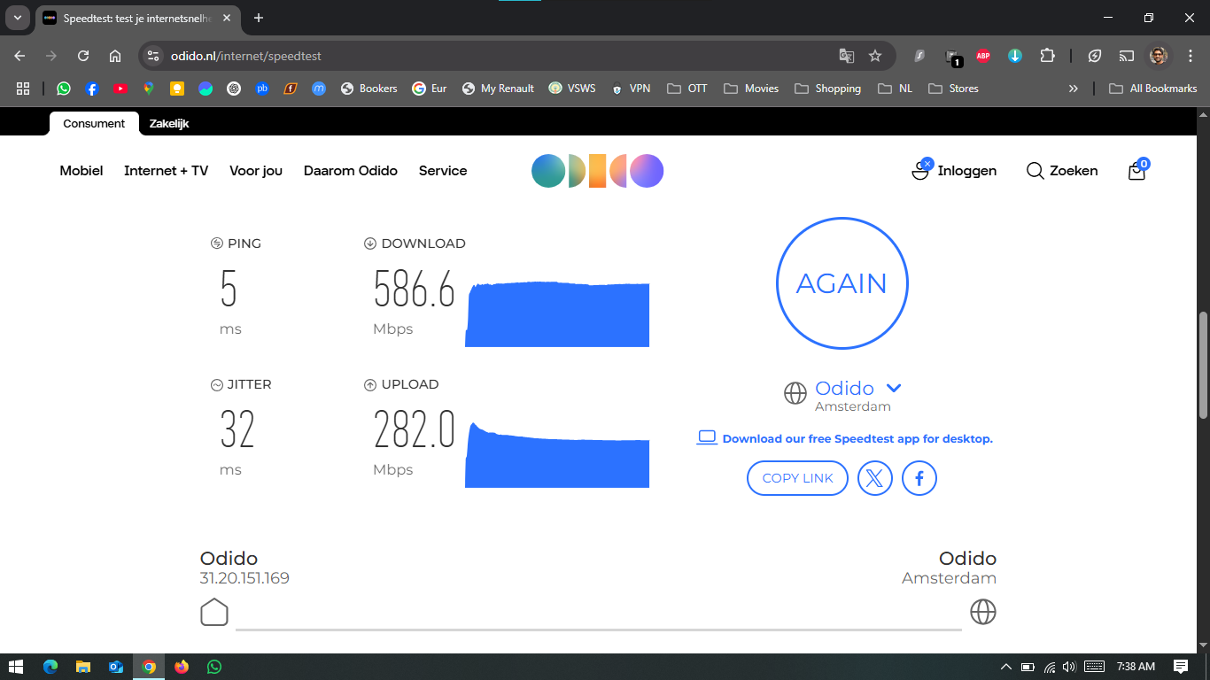Switch to the Zakelijk tab
The image size is (1210, 680).
[169, 123]
